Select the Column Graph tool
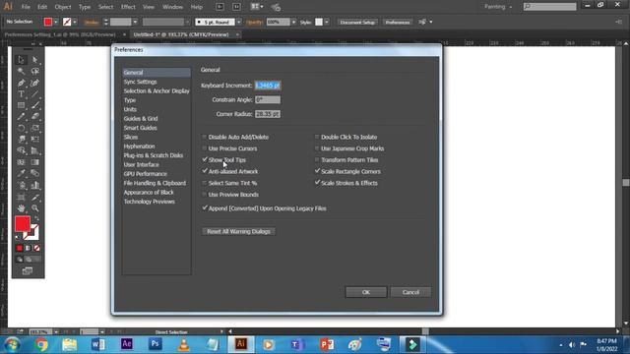The image size is (630, 354). click(x=35, y=185)
